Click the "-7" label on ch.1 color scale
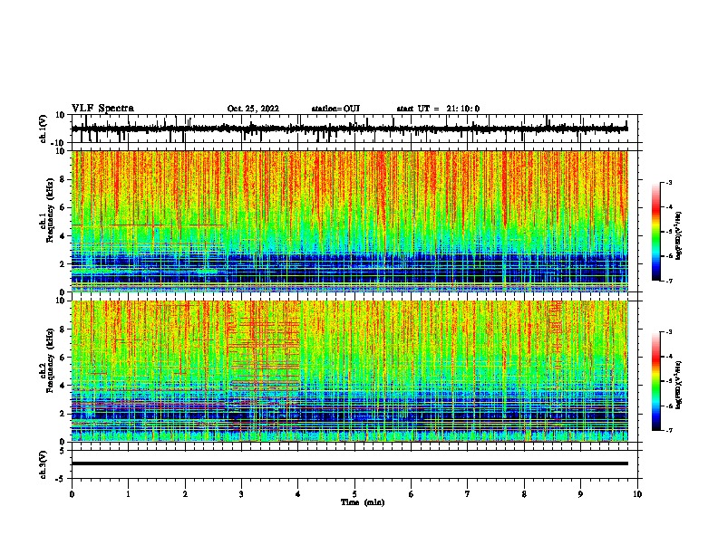Image resolution: width=718 pixels, height=554 pixels. 668,281
